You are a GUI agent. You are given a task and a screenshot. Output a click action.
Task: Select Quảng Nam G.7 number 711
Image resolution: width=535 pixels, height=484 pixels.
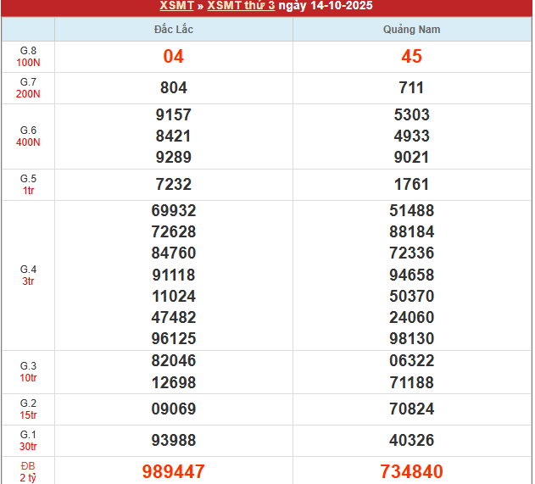coord(411,87)
